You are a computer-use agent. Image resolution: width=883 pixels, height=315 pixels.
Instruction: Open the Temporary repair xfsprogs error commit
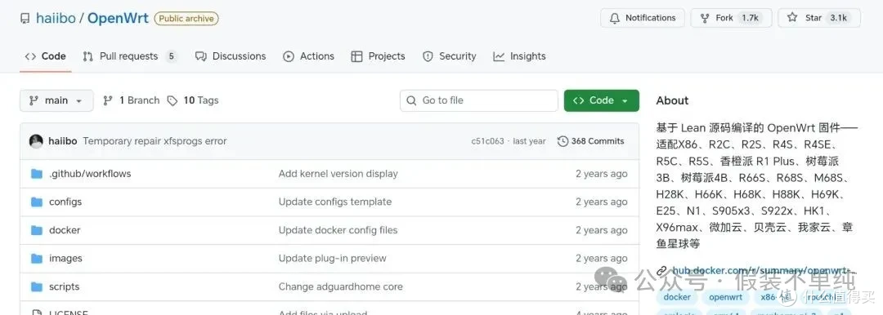(x=155, y=141)
